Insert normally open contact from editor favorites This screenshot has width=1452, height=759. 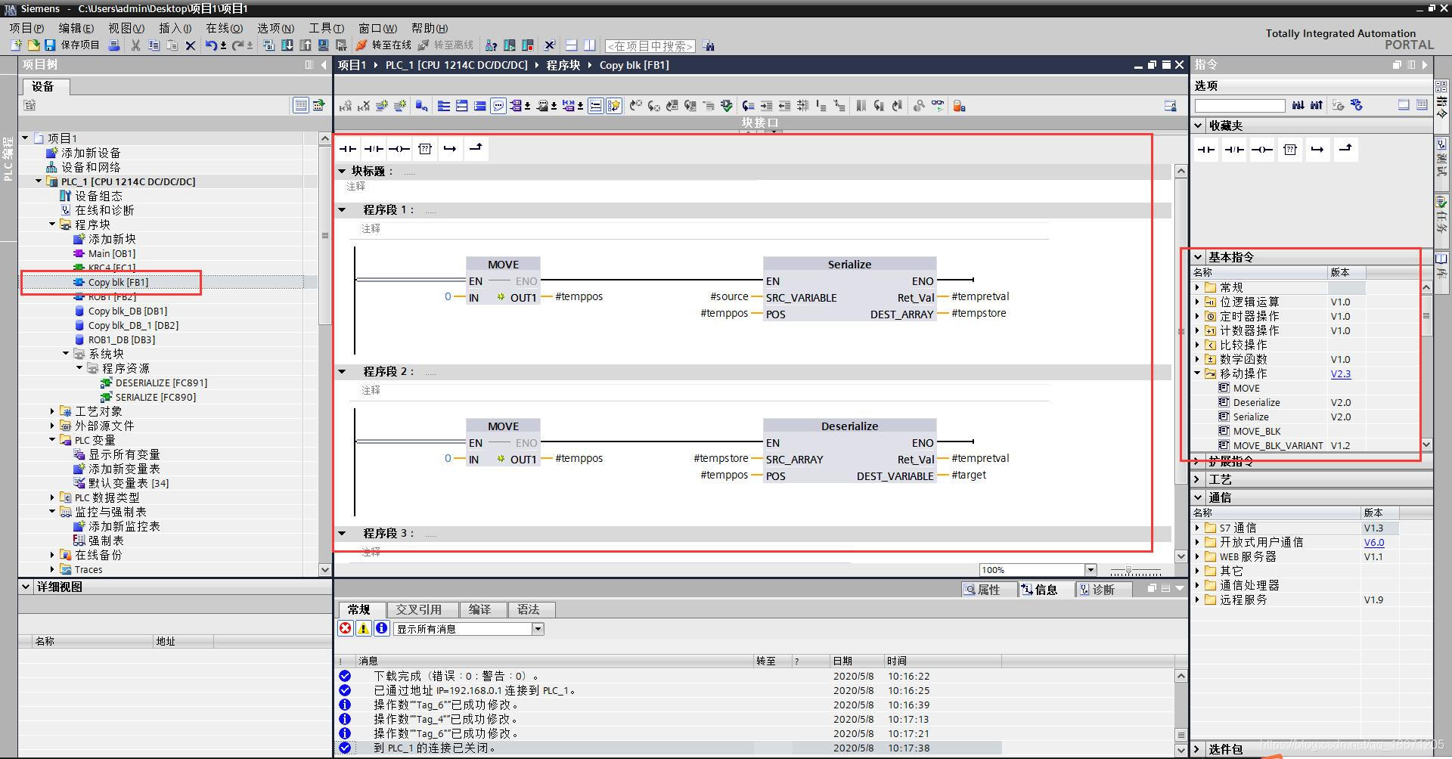pos(348,149)
